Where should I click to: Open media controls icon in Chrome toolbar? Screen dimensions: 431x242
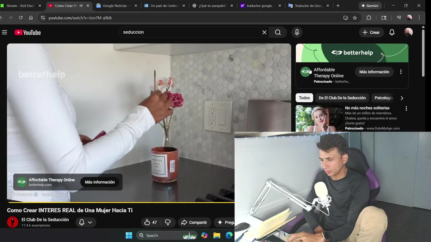coord(399,18)
